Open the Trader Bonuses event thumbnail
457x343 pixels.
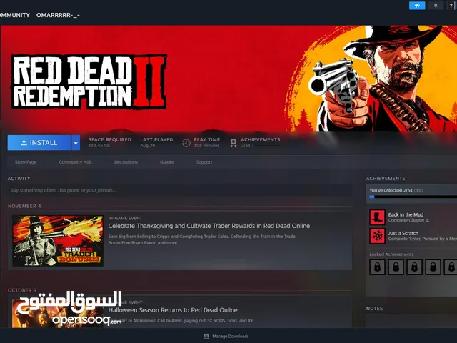58,241
